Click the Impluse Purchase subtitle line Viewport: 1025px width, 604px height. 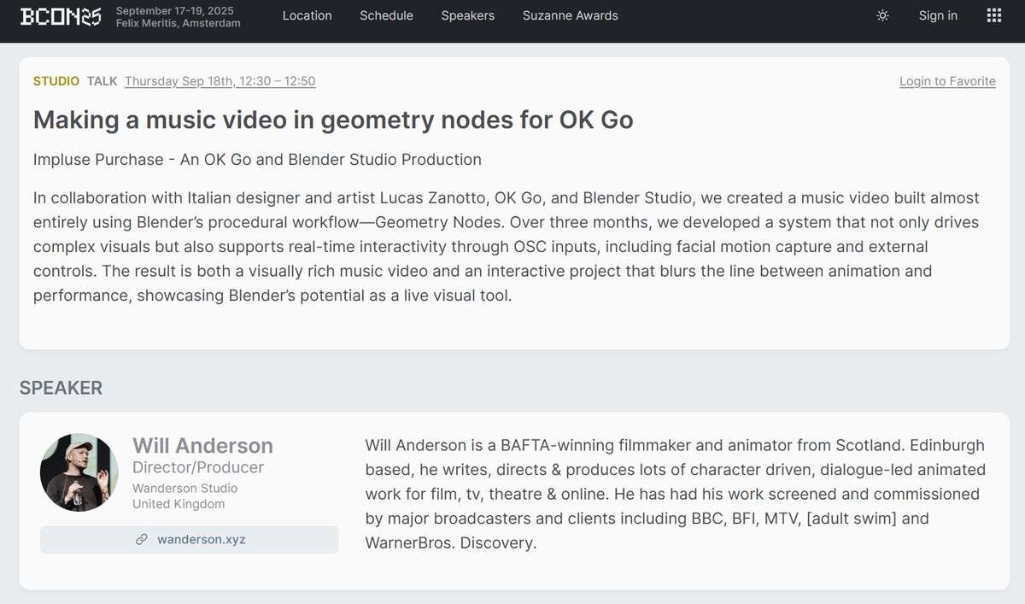[x=257, y=160]
